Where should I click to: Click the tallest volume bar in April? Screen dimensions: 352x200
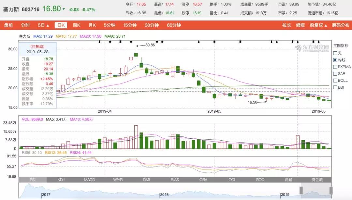(x=136, y=137)
